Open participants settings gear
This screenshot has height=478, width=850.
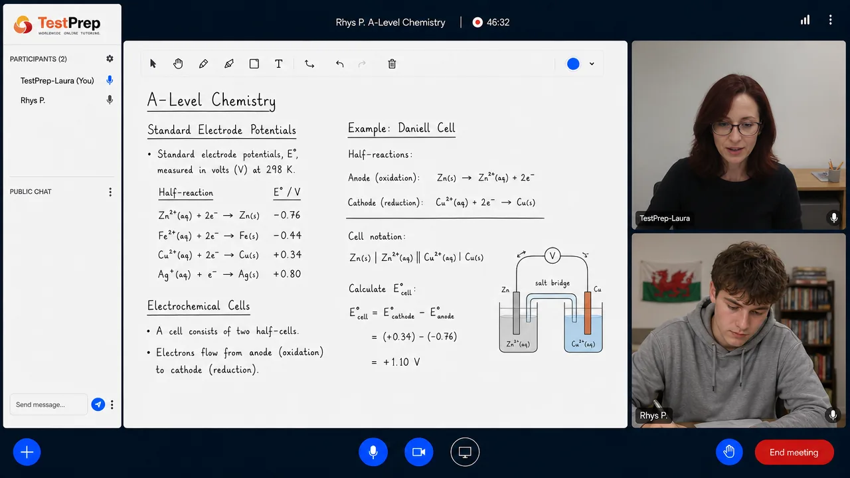[110, 59]
